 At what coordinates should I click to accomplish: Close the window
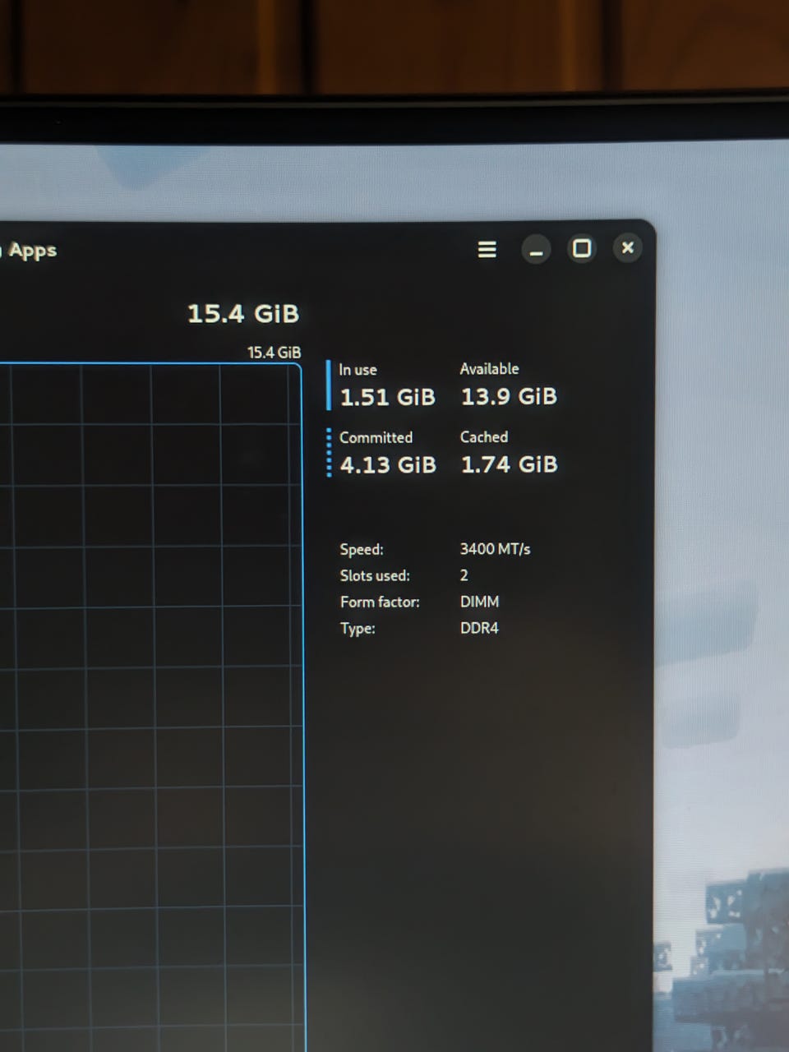[628, 247]
